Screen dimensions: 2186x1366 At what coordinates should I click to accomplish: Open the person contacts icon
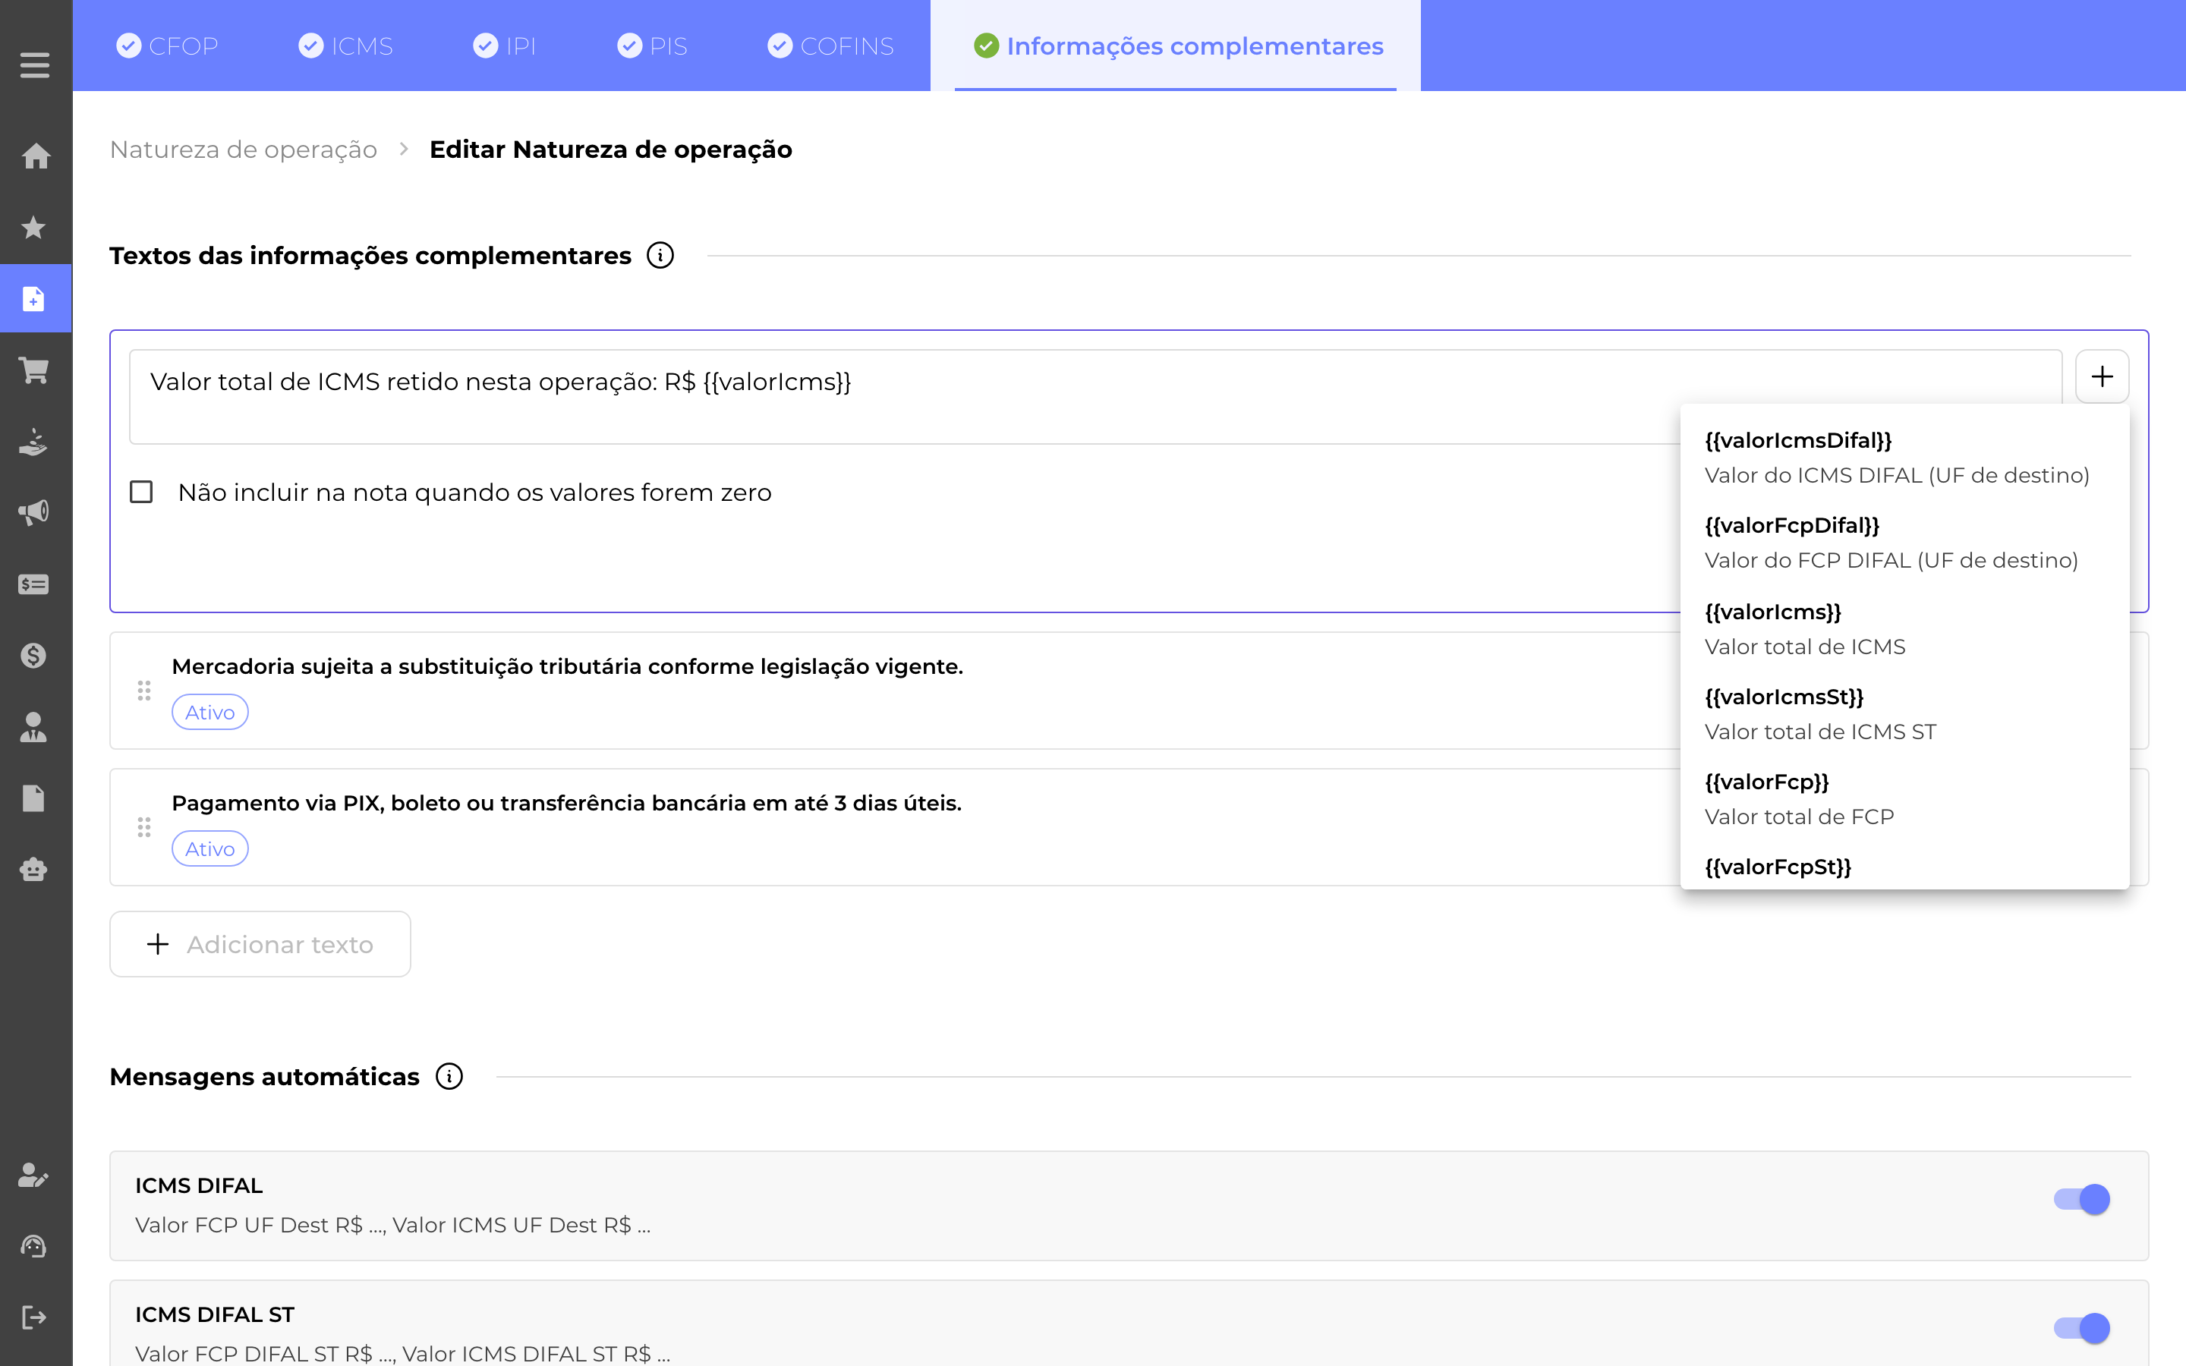[x=34, y=726]
